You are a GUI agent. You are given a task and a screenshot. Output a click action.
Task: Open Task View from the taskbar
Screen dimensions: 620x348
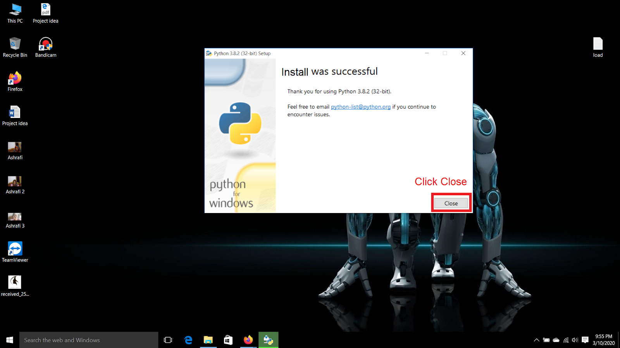[x=168, y=340]
